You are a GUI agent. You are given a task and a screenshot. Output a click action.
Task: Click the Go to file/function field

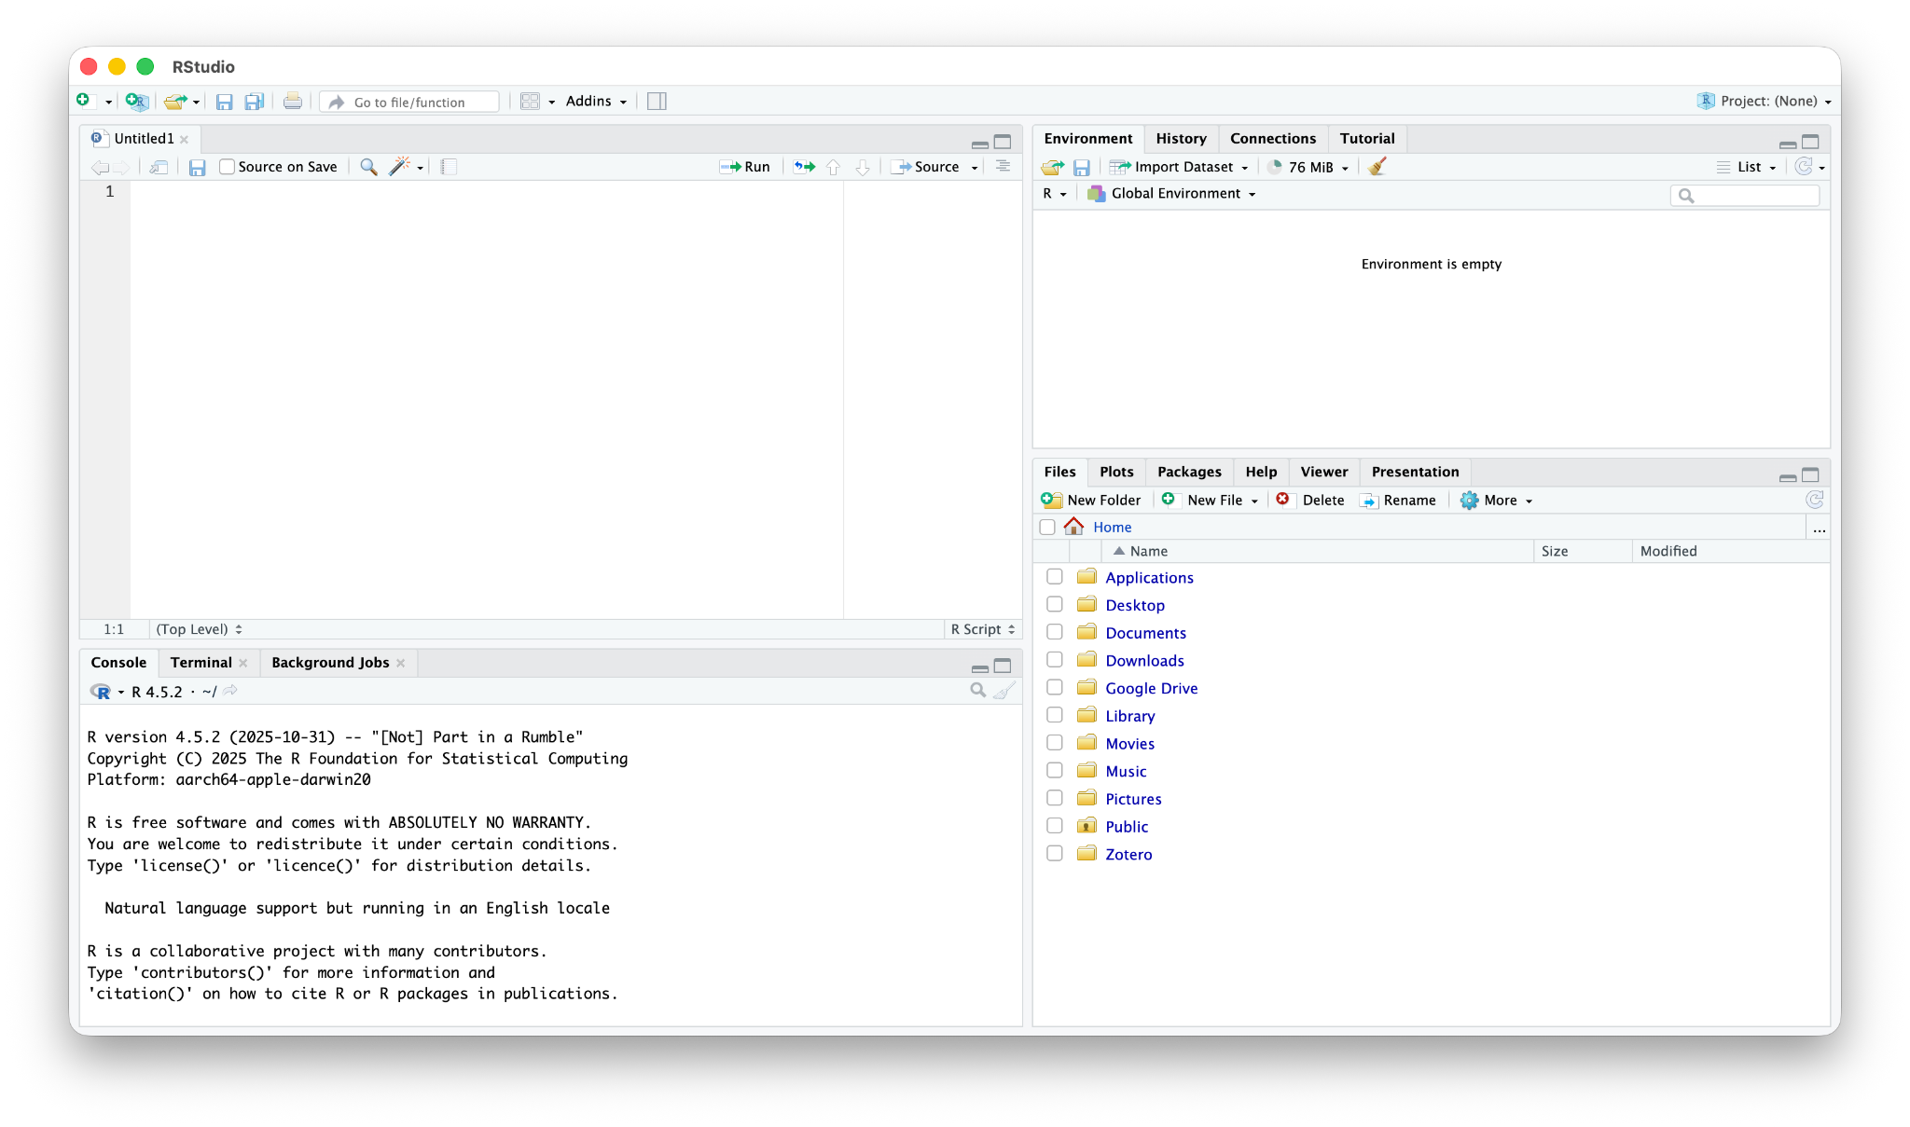tap(409, 102)
